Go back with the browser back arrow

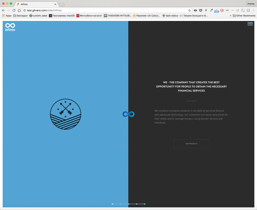[x=4, y=10]
